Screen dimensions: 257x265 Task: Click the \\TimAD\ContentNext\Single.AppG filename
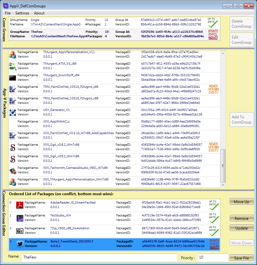pos(56,24)
